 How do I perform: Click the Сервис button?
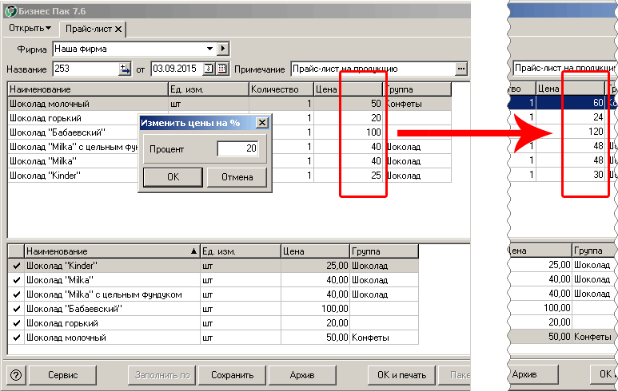click(x=63, y=375)
